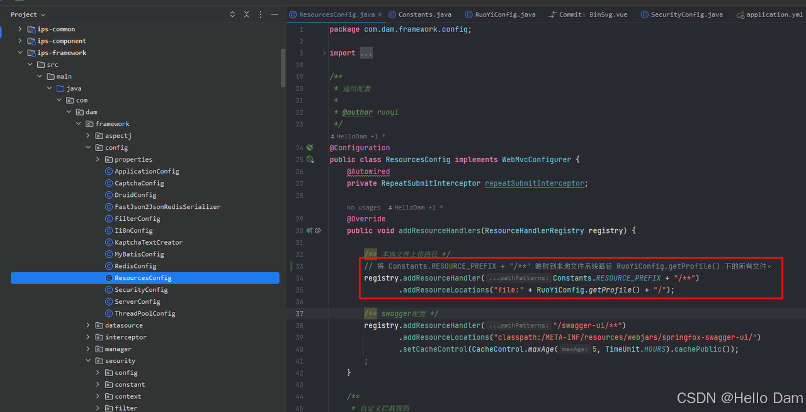The height and width of the screenshot is (412, 806).
Task: Click the underlined repeatSubmitInterceptor field name
Action: click(x=535, y=183)
